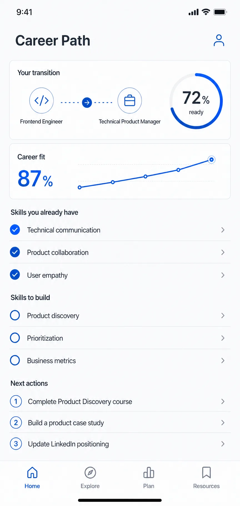Check the Prioritization circle
Screen dimensions: 240x506
pos(15,338)
